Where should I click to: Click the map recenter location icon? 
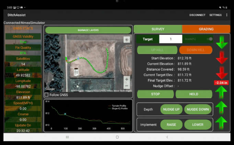point(127,40)
